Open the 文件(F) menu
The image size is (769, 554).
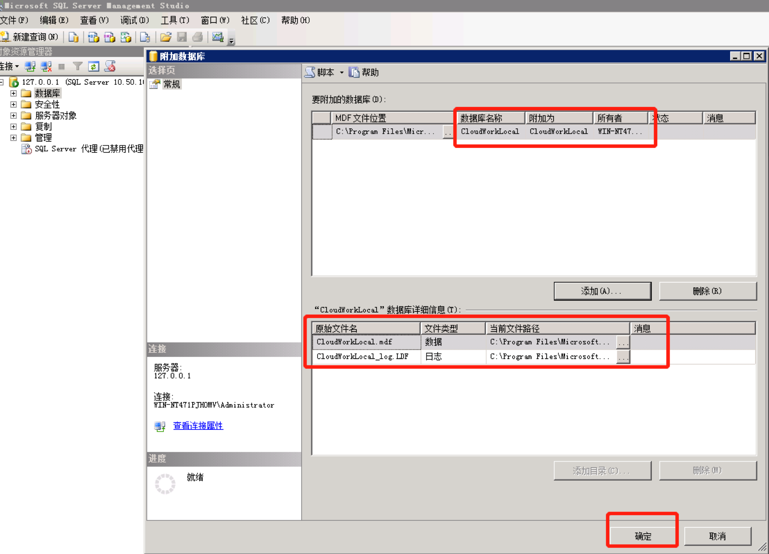click(x=14, y=20)
